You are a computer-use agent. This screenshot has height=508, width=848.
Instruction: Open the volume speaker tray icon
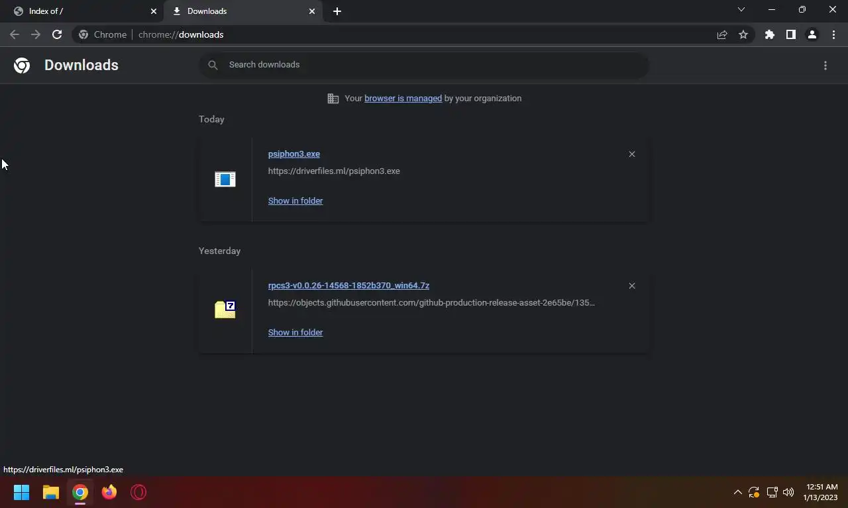click(x=788, y=492)
